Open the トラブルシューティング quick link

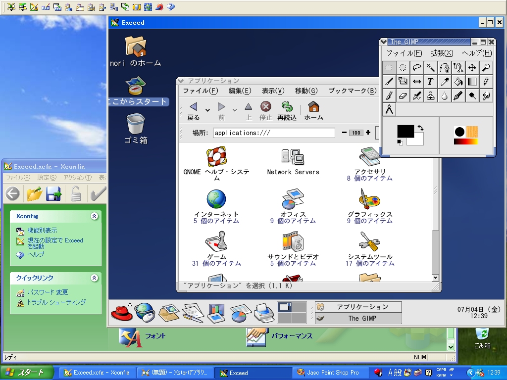pos(56,302)
